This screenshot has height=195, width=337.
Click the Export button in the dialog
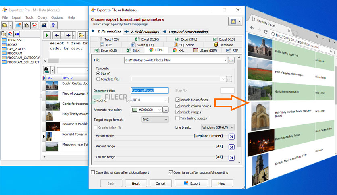click(x=191, y=183)
